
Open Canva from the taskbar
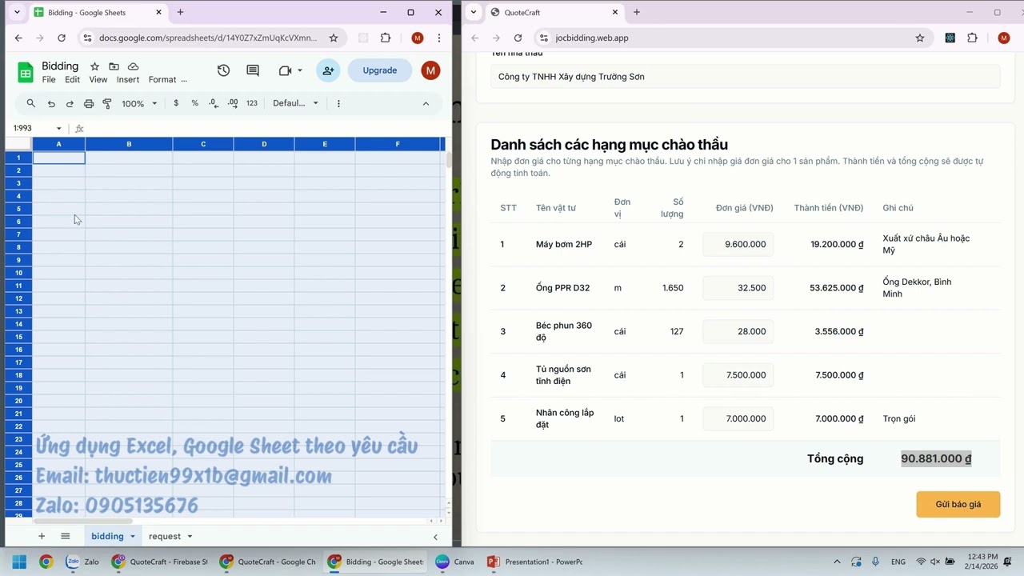point(455,562)
